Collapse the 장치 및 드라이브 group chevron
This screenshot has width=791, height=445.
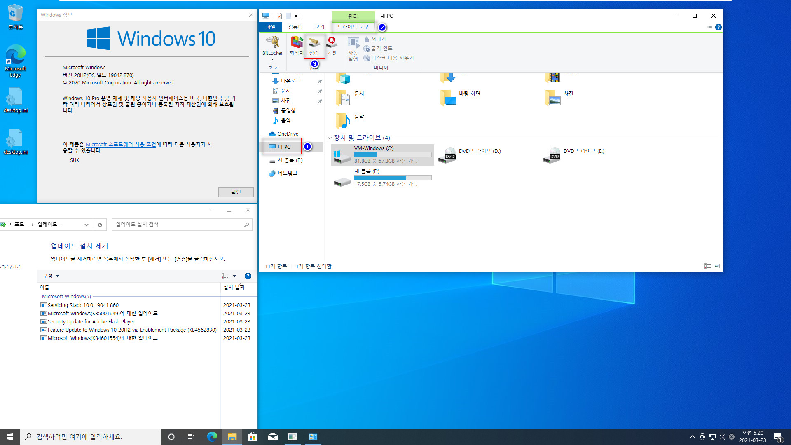(330, 138)
